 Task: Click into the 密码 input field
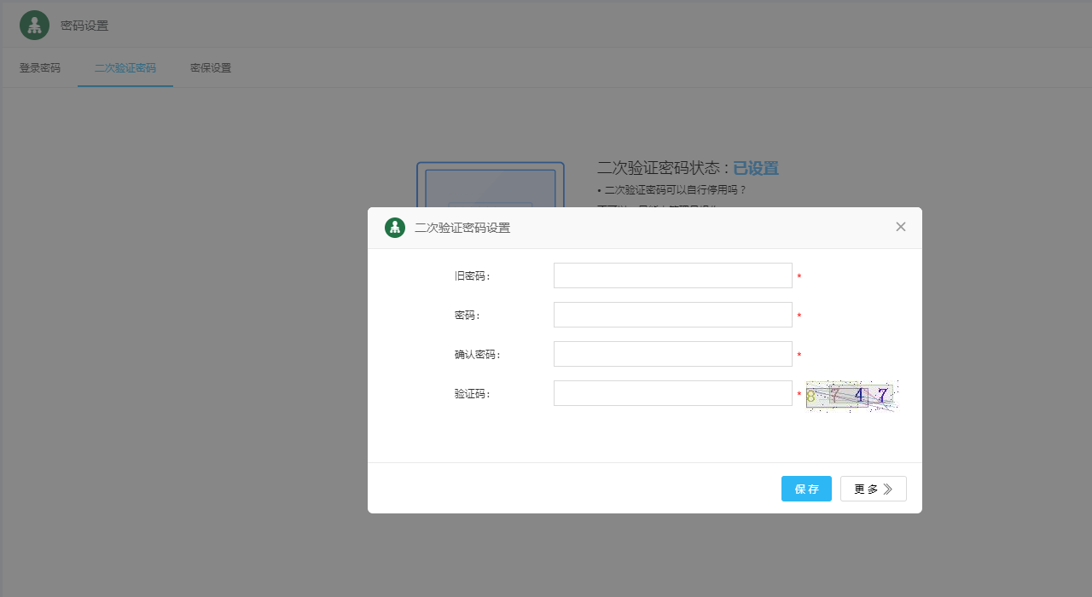click(672, 315)
